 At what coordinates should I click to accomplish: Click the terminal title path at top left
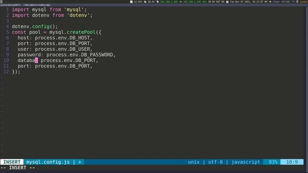(x=26, y=5)
